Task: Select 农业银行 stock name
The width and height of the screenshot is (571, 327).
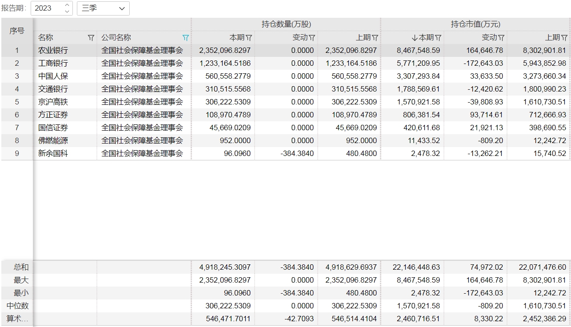Action: click(53, 51)
